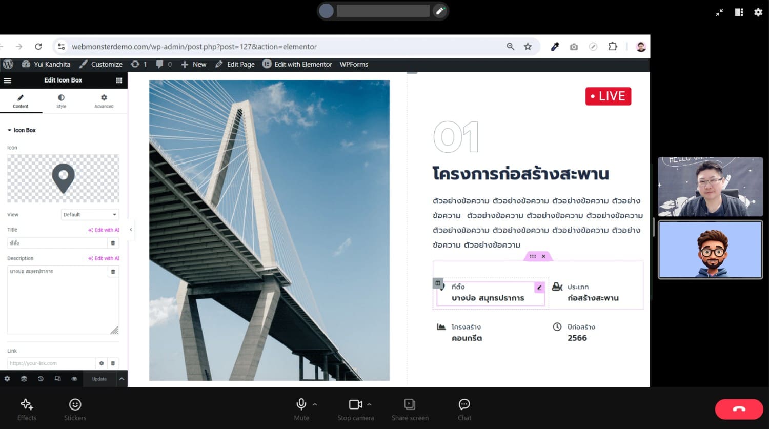Click the edit pencil on icon box
This screenshot has height=429, width=769.
pos(539,288)
